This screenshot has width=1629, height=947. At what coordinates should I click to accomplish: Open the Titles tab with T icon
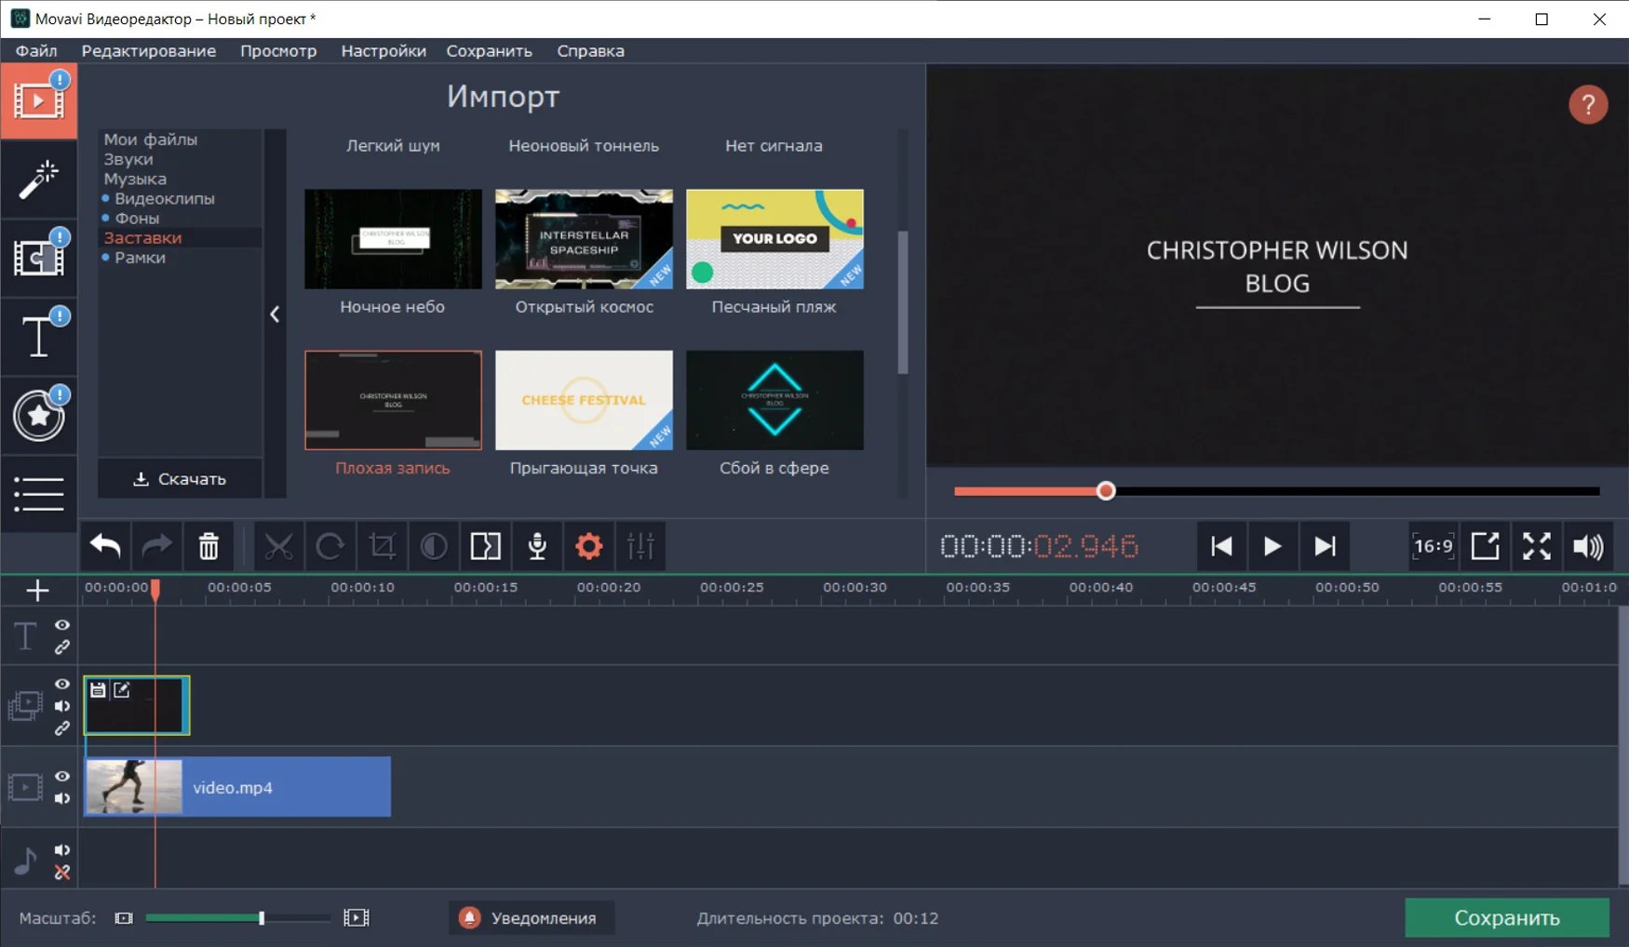38,336
